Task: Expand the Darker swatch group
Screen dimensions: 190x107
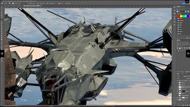Action: click(x=177, y=32)
